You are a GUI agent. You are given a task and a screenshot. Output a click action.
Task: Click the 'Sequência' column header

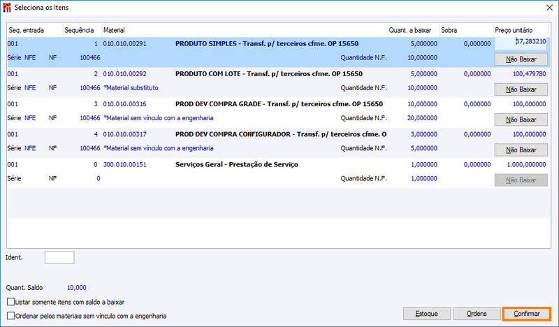[82, 30]
